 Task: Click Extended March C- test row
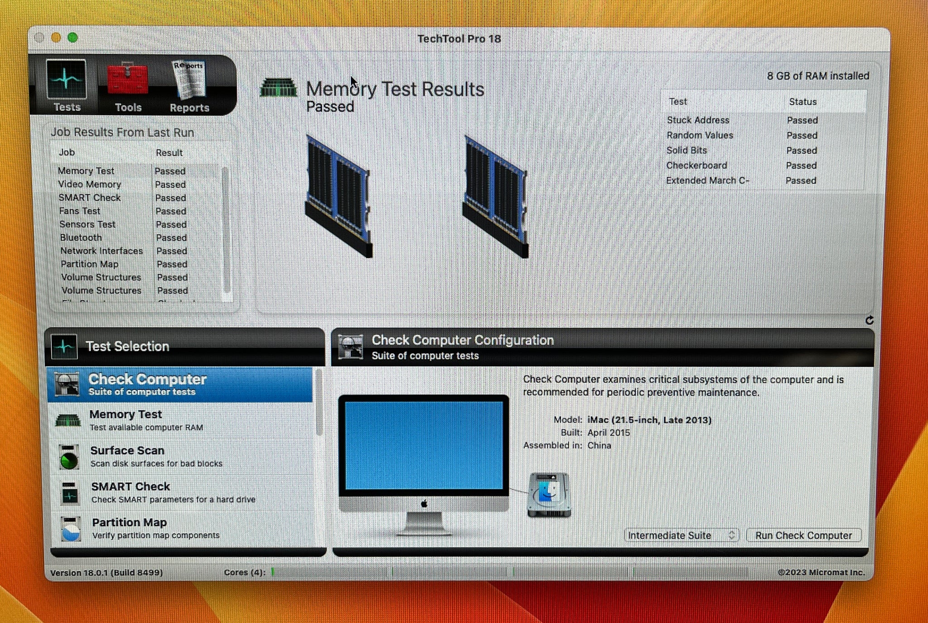click(x=764, y=180)
